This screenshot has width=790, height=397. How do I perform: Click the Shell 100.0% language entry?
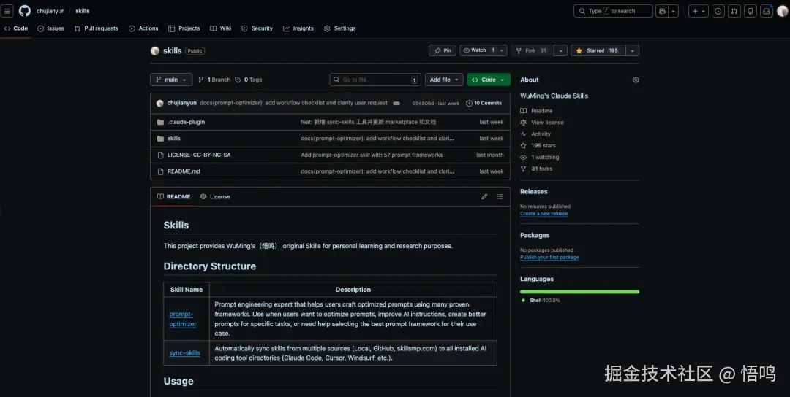tap(541, 301)
